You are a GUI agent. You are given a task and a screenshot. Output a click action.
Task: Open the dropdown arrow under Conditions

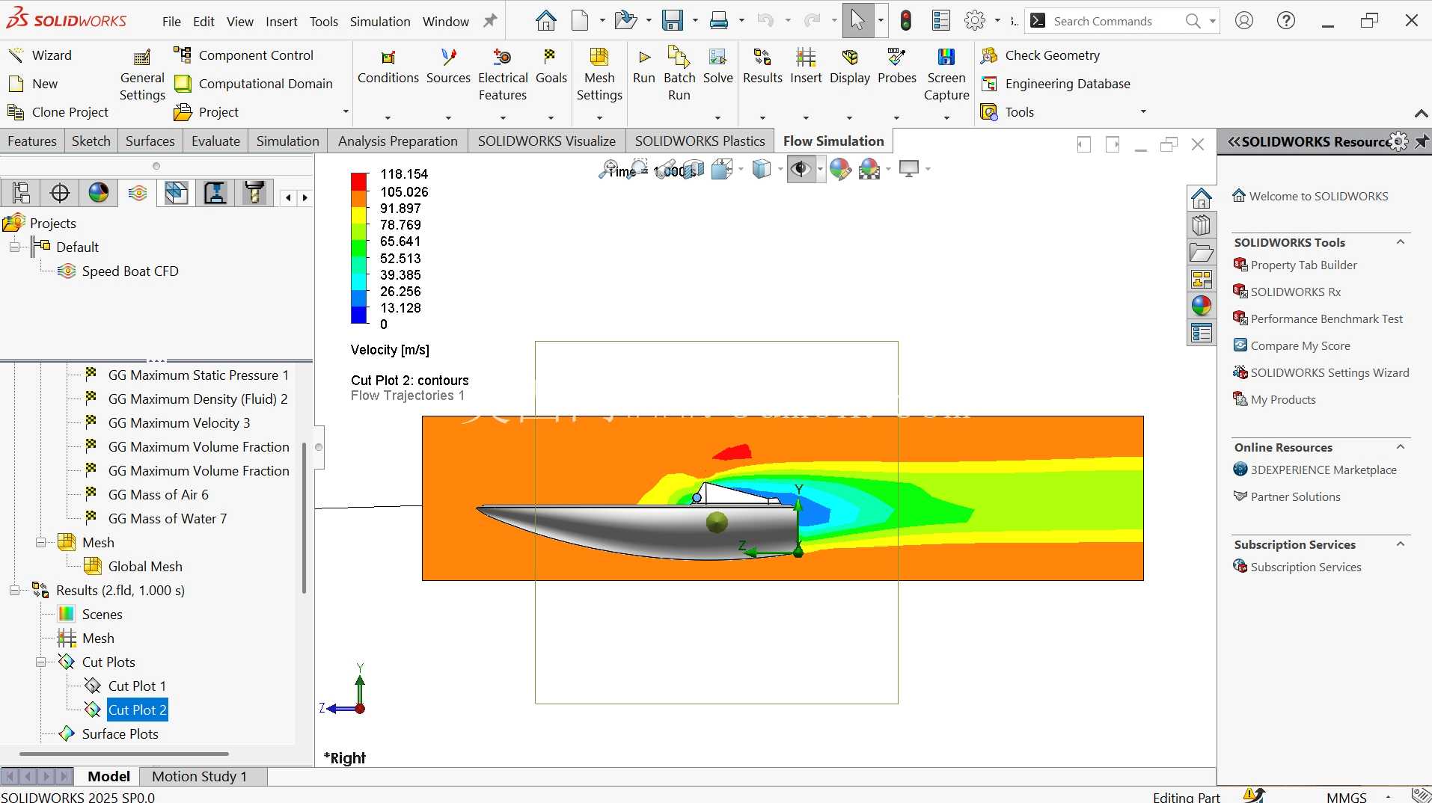pyautogui.click(x=388, y=117)
